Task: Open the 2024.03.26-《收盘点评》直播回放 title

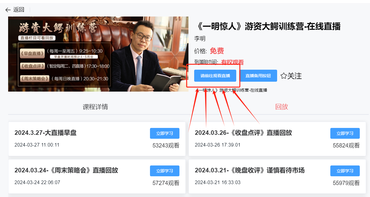Action: pos(243,133)
